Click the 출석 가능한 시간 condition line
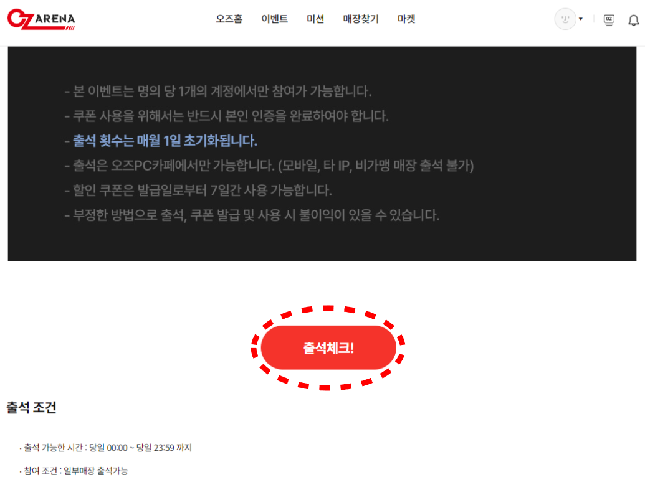 pos(106,448)
